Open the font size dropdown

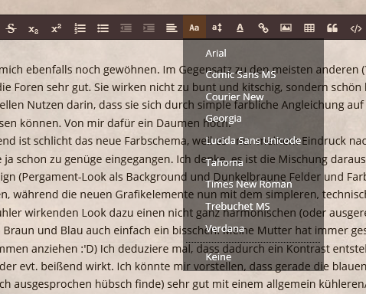[x=217, y=28]
